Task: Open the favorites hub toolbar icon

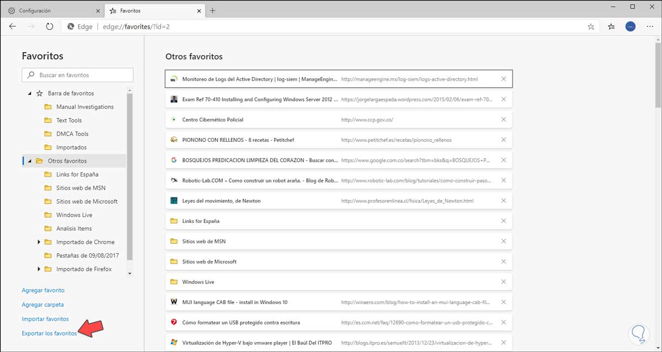Action: click(611, 26)
